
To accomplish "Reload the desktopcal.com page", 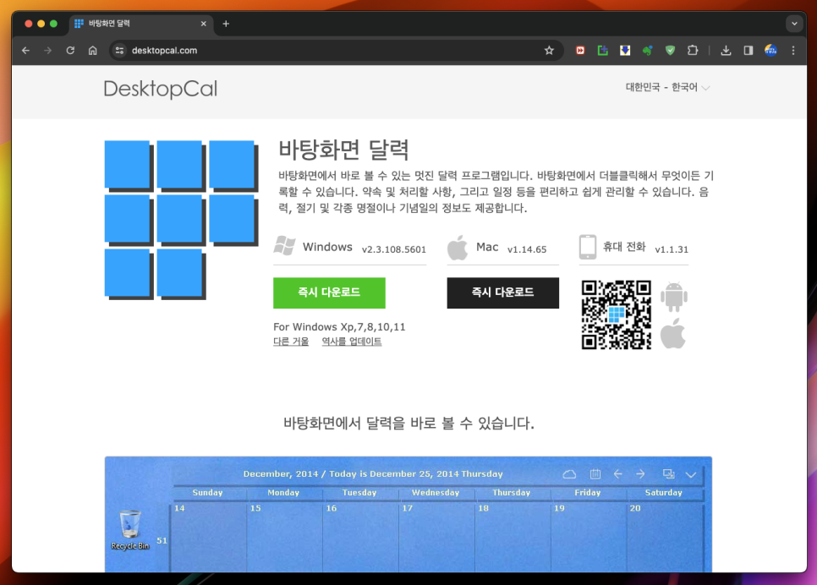I will pyautogui.click(x=70, y=51).
